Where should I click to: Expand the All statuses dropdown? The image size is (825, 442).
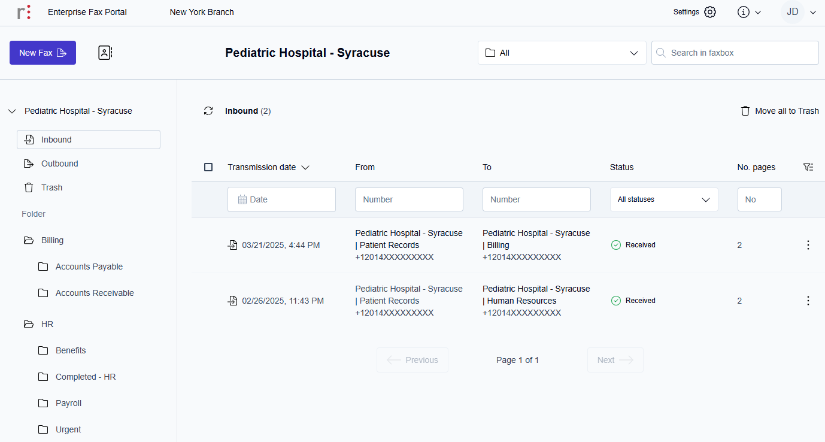point(663,199)
